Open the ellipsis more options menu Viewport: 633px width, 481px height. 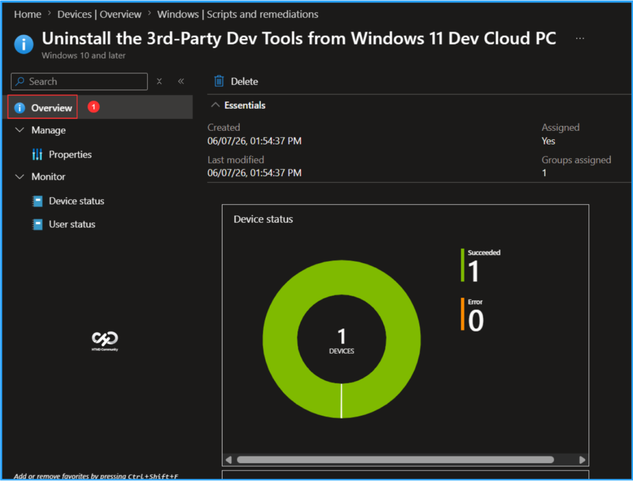click(580, 38)
